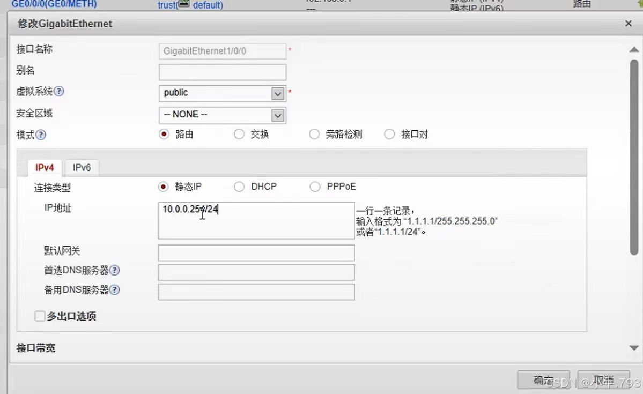
Task: Click the 连接类型 label
Action: point(52,188)
